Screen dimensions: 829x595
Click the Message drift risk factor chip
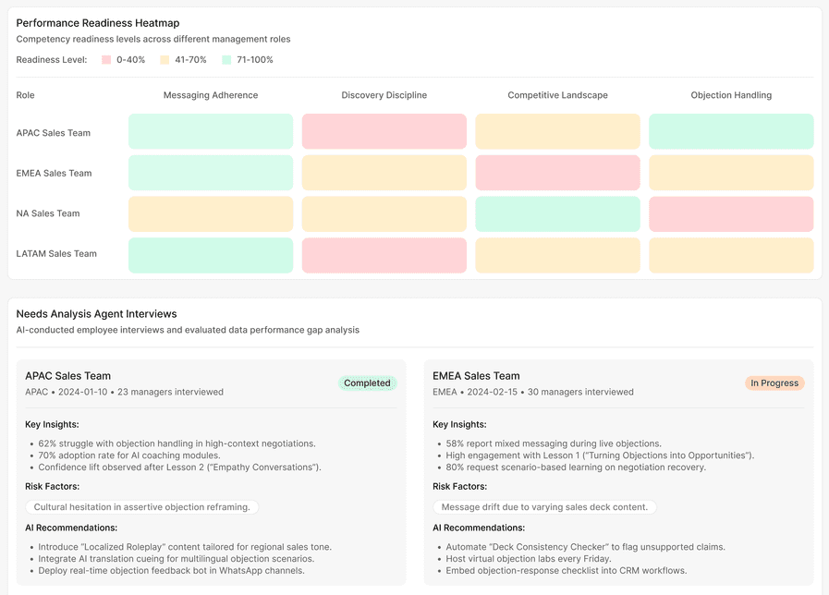(544, 506)
